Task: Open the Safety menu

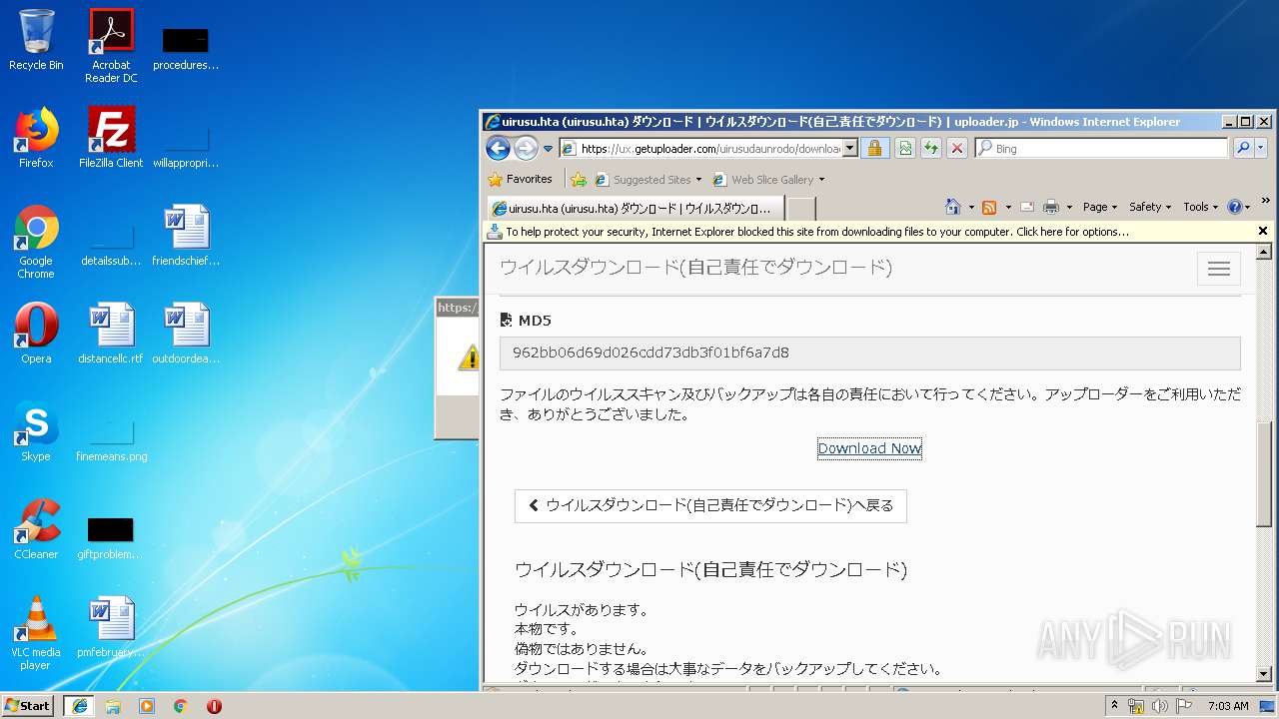Action: (x=1150, y=207)
